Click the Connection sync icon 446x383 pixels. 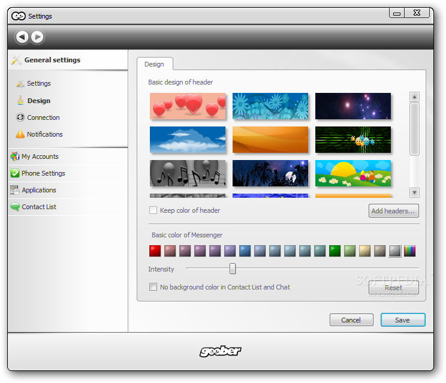[20, 117]
